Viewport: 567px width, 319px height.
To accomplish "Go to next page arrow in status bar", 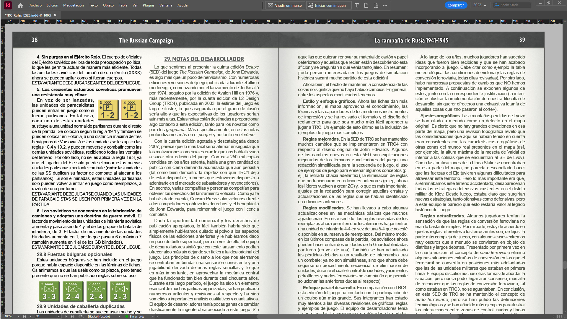I will click(x=66, y=316).
